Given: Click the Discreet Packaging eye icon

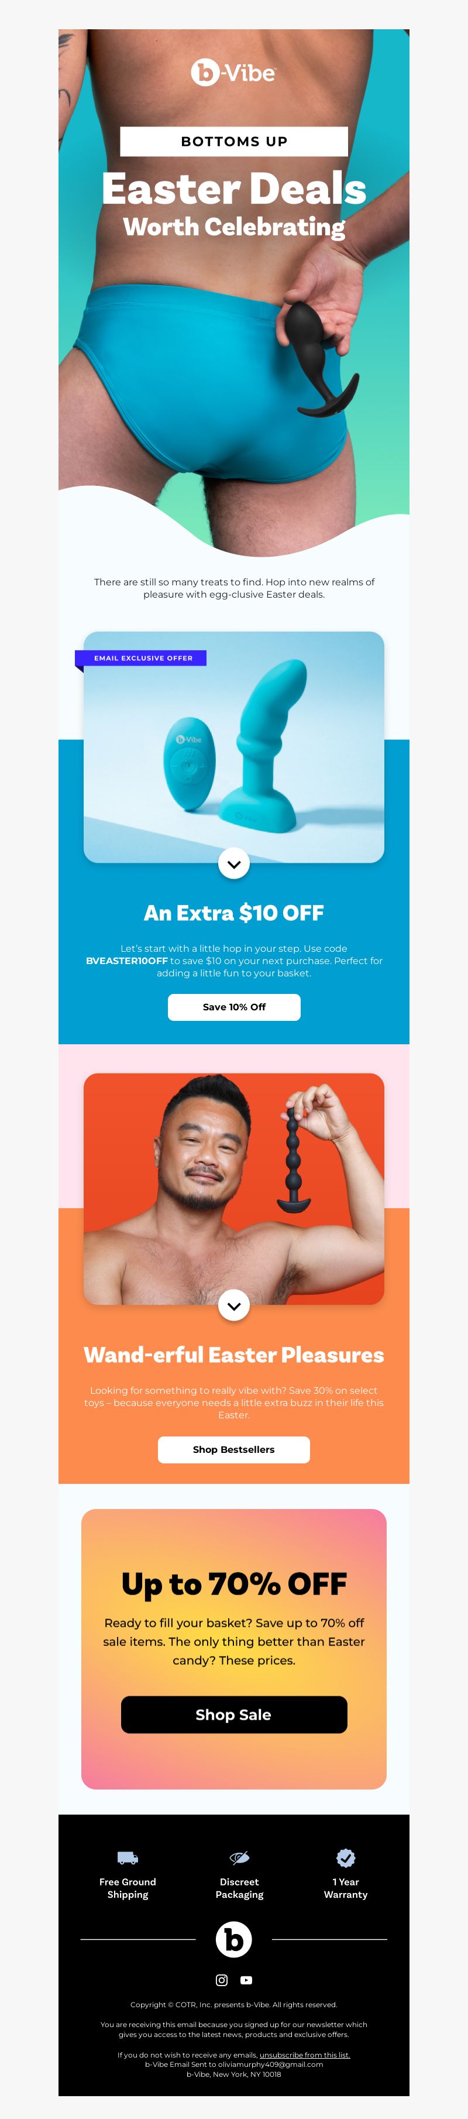Looking at the screenshot, I should tap(239, 1857).
